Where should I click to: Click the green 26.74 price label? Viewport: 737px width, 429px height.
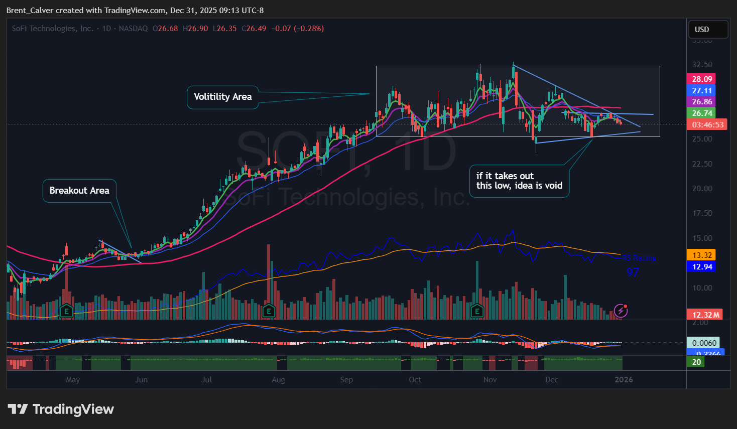click(x=701, y=113)
